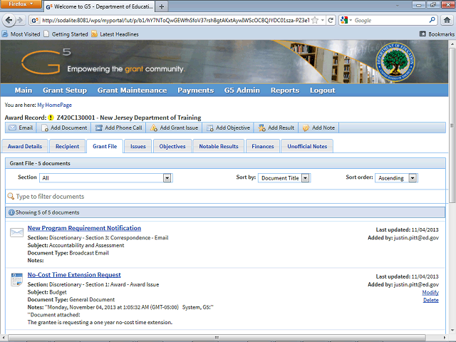Click Modify link for No-Cost Time Extension
The width and height of the screenshot is (456, 342).
(x=430, y=292)
